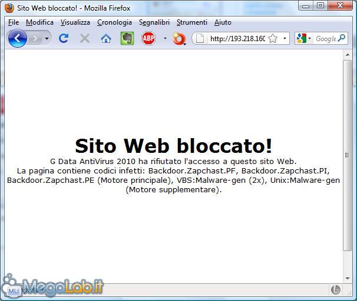357x301 pixels.
Task: Click the red ABP Adblock Plus icon
Action: click(x=148, y=38)
